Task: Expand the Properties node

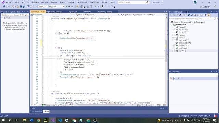Action: 173,27
